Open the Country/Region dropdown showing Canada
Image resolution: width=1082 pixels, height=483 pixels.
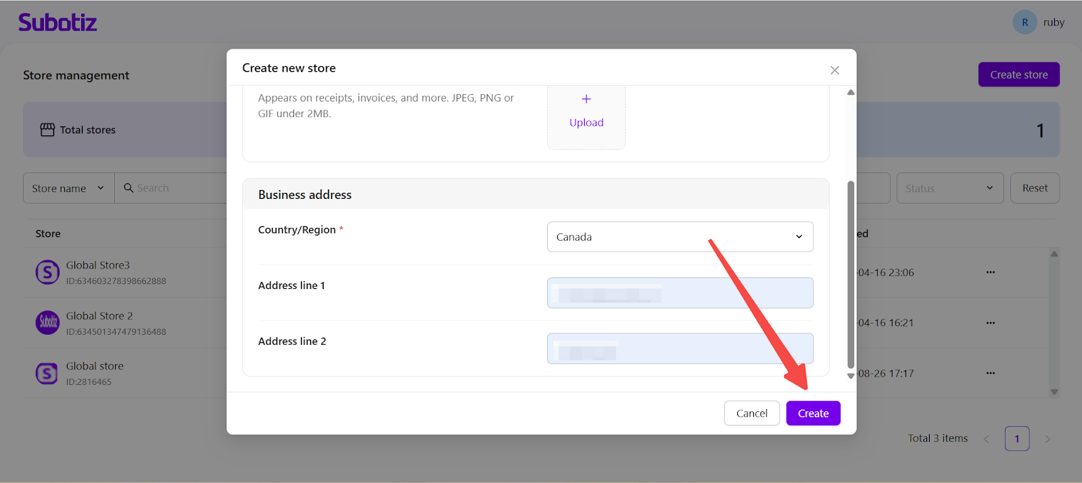(680, 237)
